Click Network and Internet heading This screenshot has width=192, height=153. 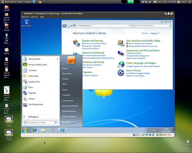(93, 53)
